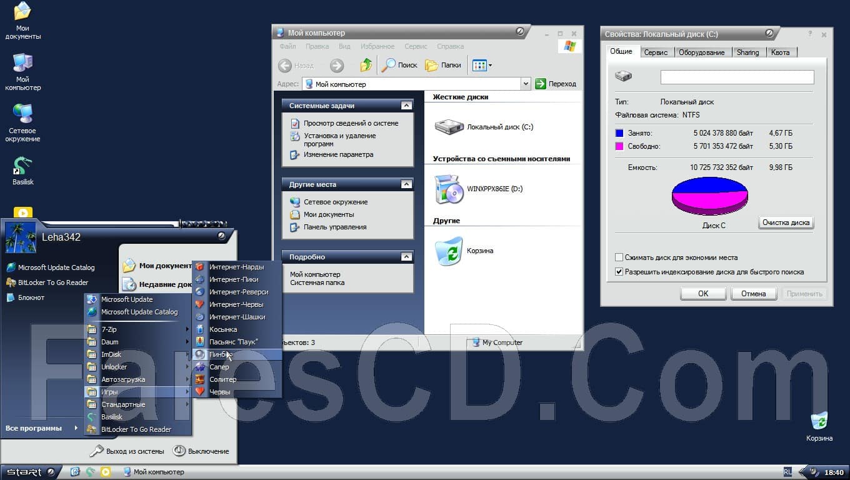Click Выключение shutdown button
The image size is (850, 480).
(x=201, y=451)
